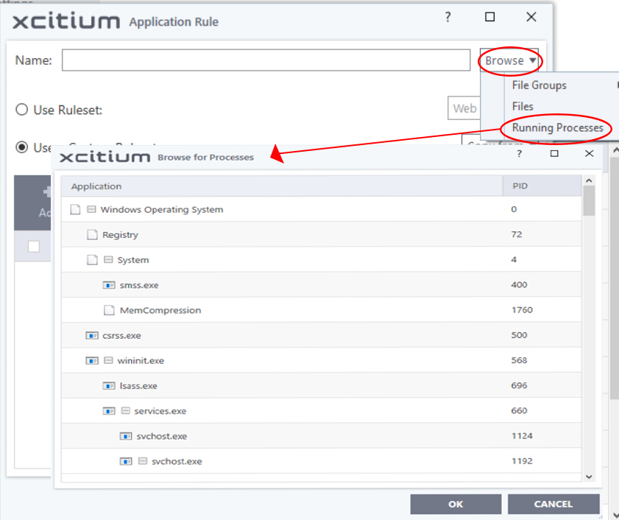Collapse the svchost.exe 1192 node
Image resolution: width=619 pixels, height=520 pixels.
(143, 461)
